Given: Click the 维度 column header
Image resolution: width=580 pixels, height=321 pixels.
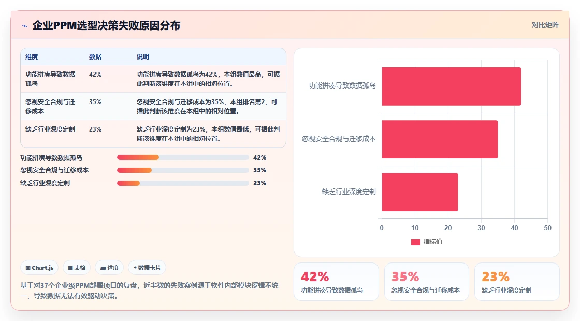Looking at the screenshot, I should tap(32, 56).
